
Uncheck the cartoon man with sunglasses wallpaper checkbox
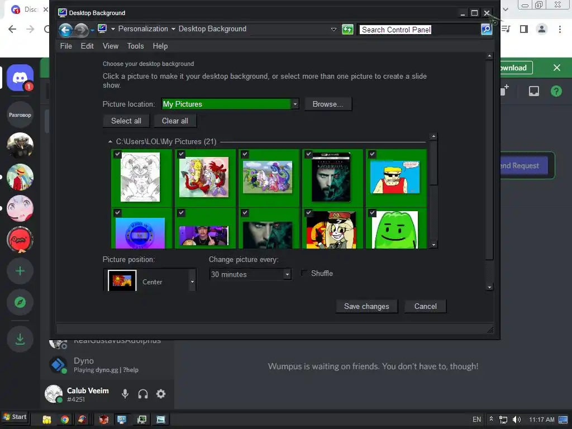click(x=372, y=154)
